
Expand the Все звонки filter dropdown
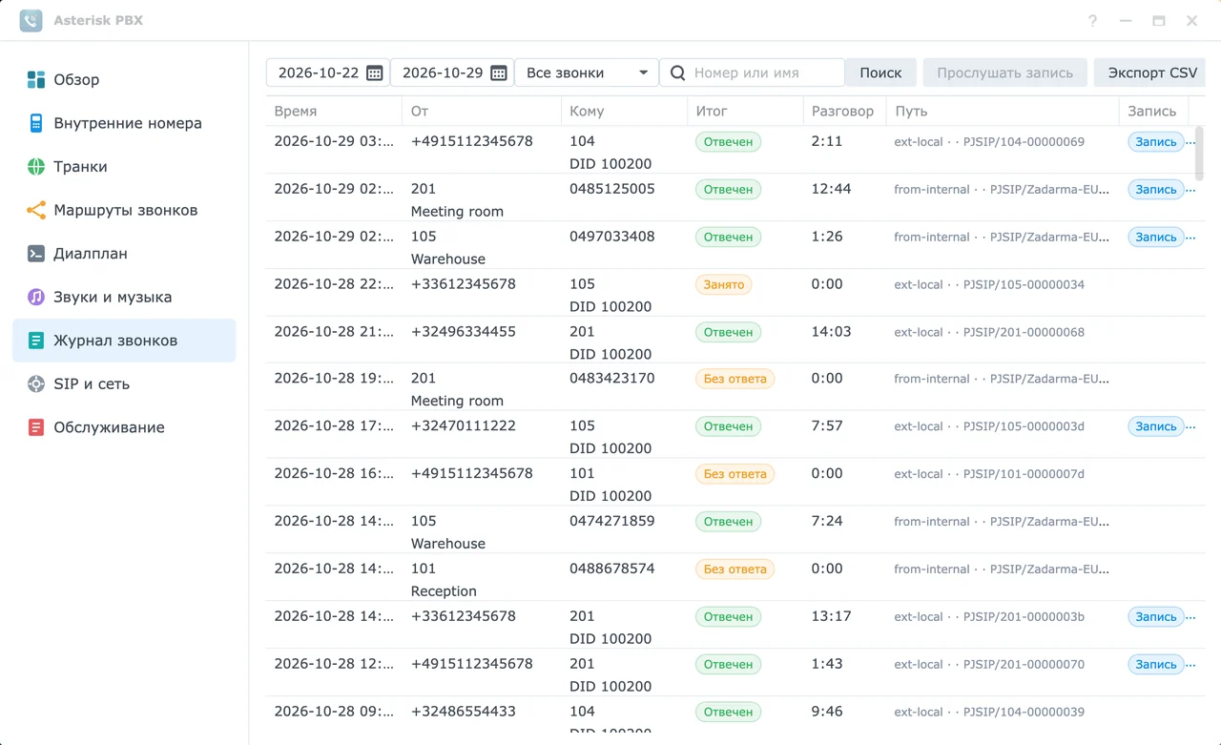(587, 72)
